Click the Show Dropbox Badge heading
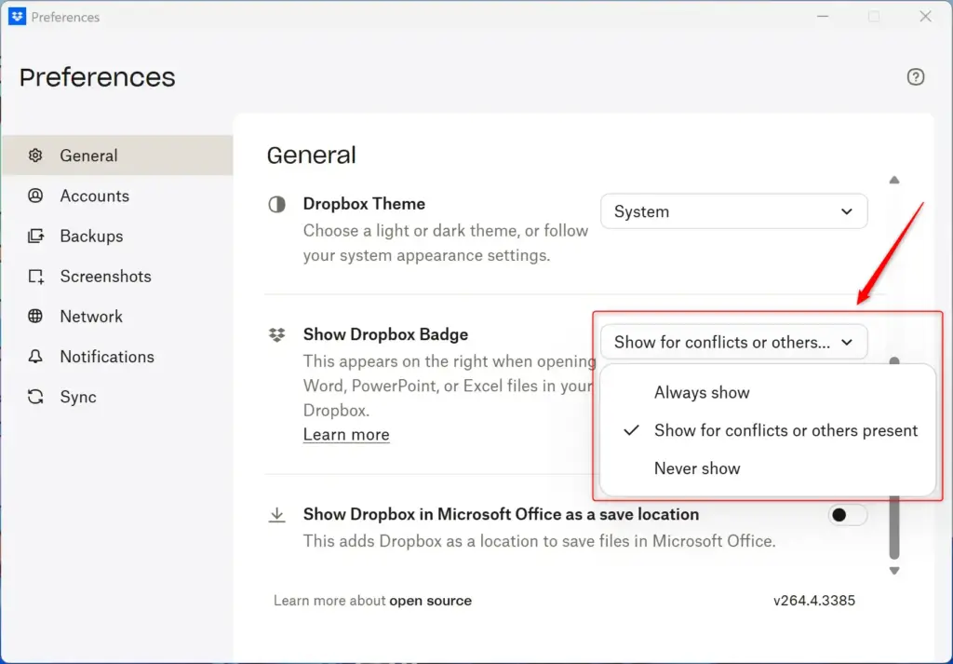953x664 pixels. click(x=385, y=334)
